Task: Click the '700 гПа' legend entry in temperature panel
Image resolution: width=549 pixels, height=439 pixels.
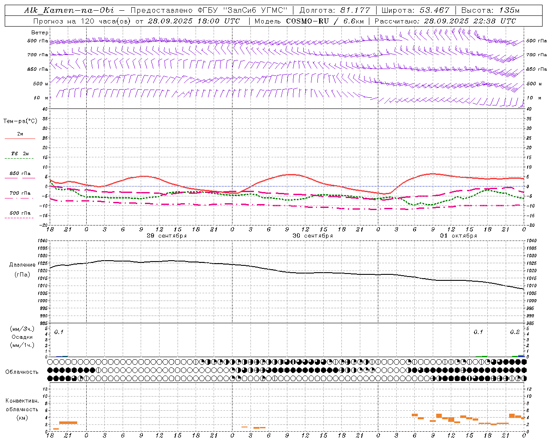Action: tap(20, 193)
